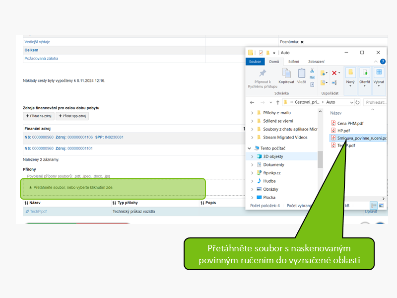The image size is (397, 298).
Task: Click the Prohledat search field
Action: click(375, 102)
